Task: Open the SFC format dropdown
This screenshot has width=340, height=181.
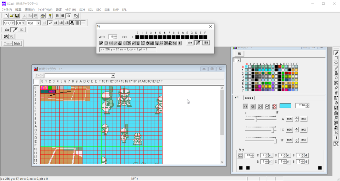Action: [9, 23]
